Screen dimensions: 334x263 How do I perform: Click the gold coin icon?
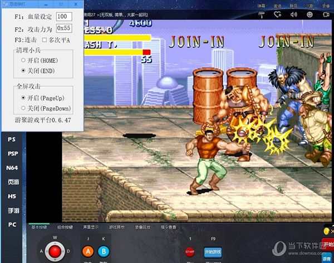click(x=326, y=231)
